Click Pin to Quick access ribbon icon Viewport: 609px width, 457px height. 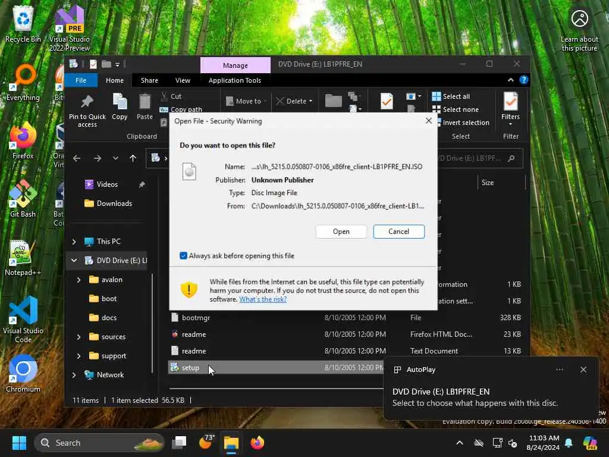tap(87, 111)
